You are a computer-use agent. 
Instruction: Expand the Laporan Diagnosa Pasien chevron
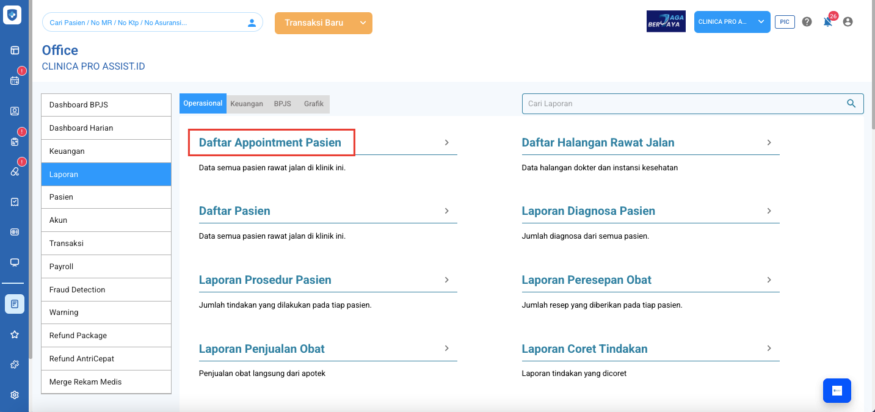pos(769,211)
